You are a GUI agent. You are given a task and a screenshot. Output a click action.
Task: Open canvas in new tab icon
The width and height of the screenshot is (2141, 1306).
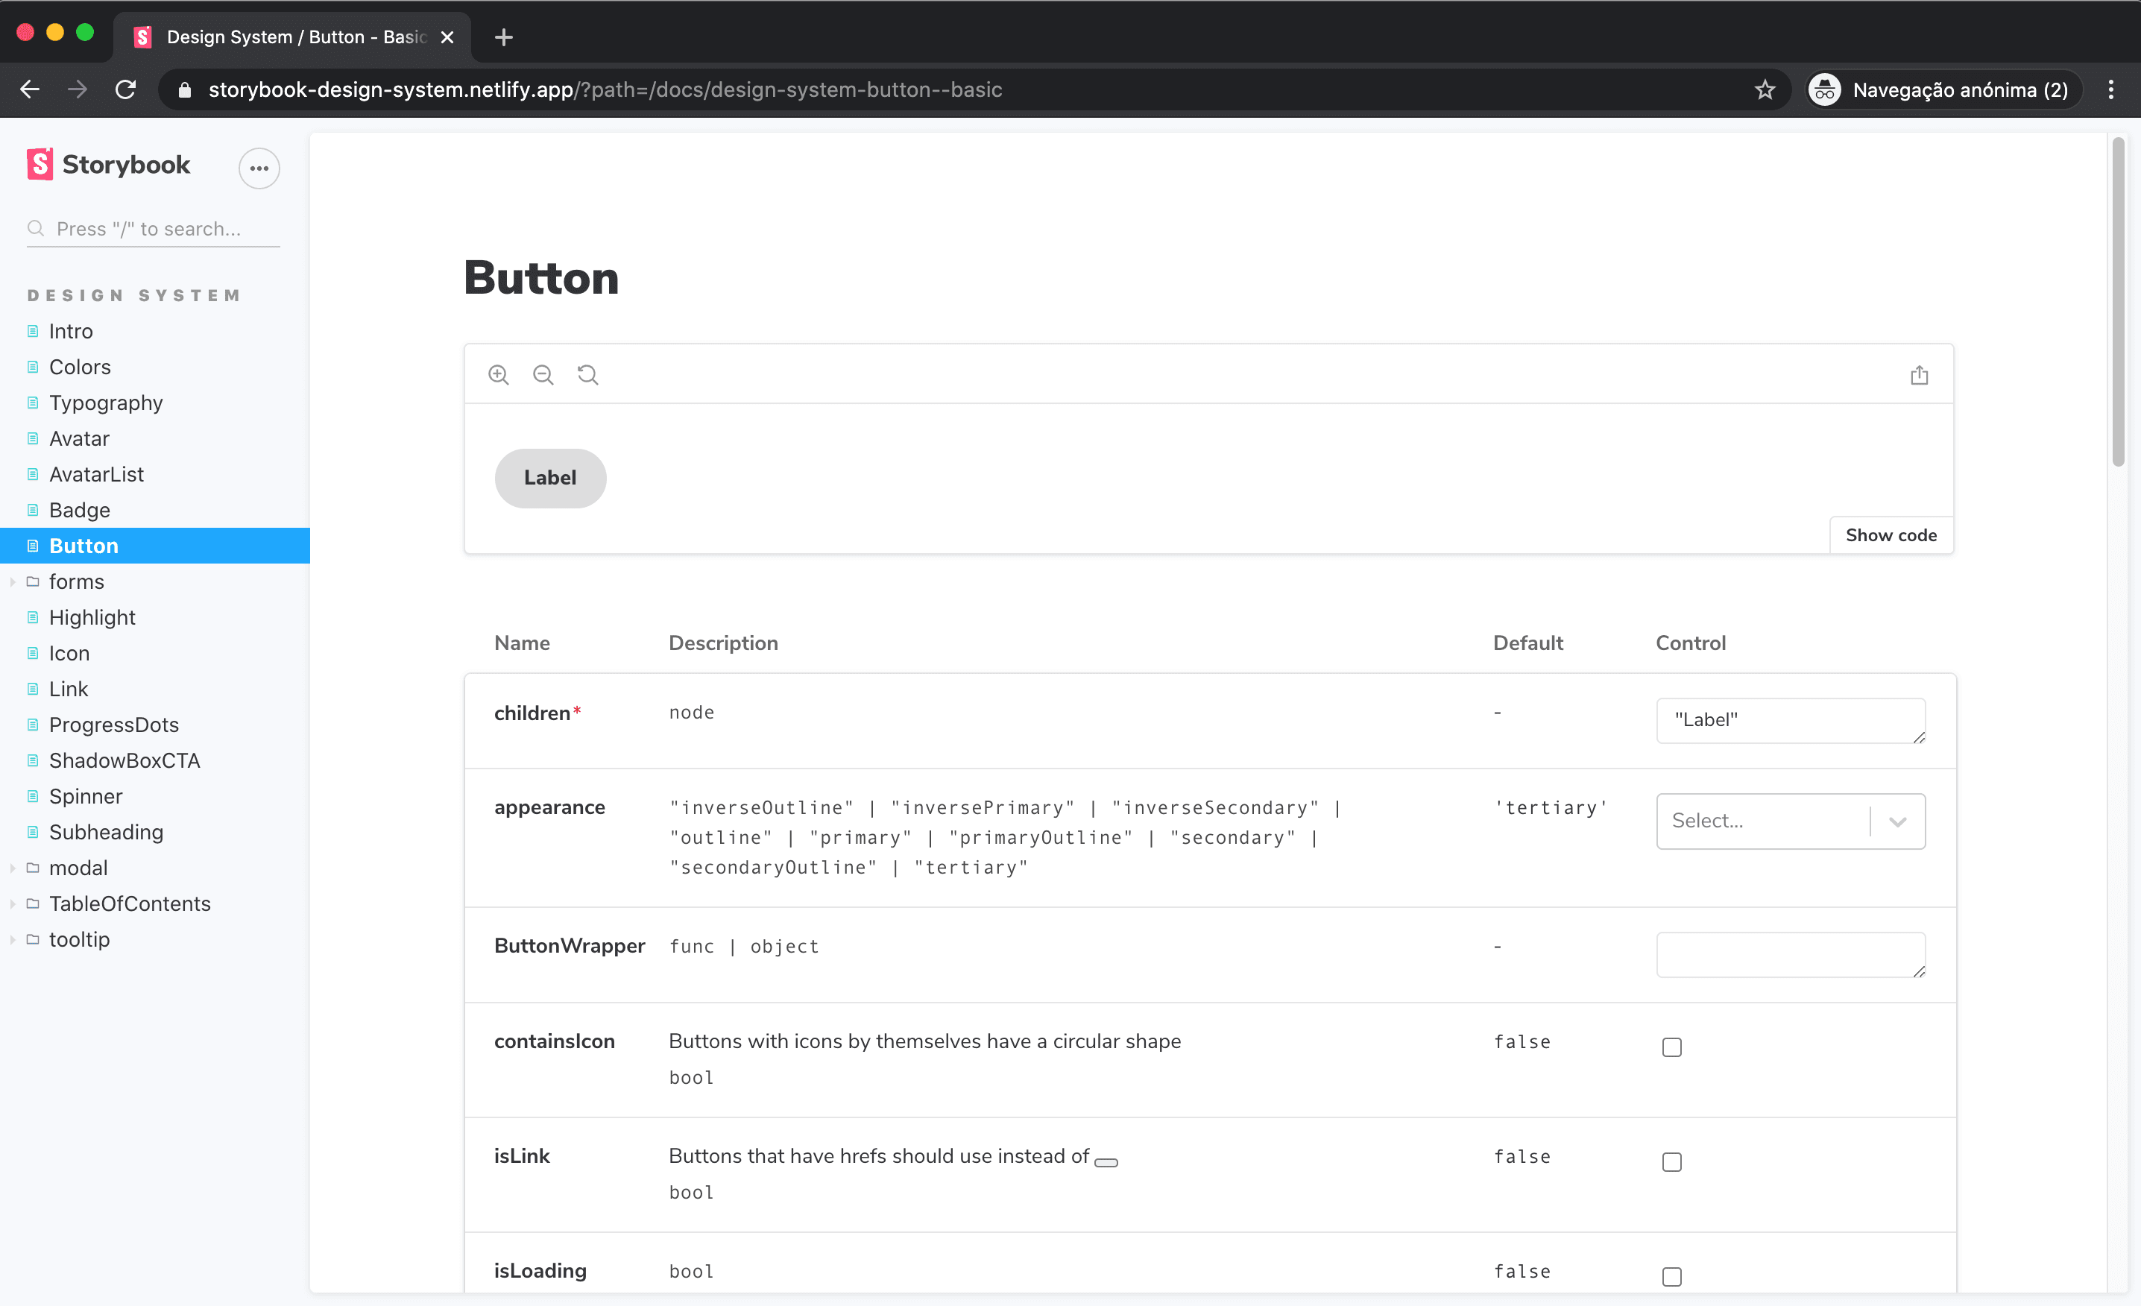(x=1919, y=376)
